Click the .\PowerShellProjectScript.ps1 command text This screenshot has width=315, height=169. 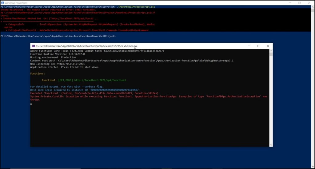[137, 7]
